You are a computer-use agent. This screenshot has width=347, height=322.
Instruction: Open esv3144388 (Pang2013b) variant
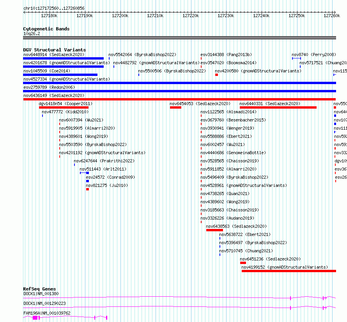click(226, 55)
